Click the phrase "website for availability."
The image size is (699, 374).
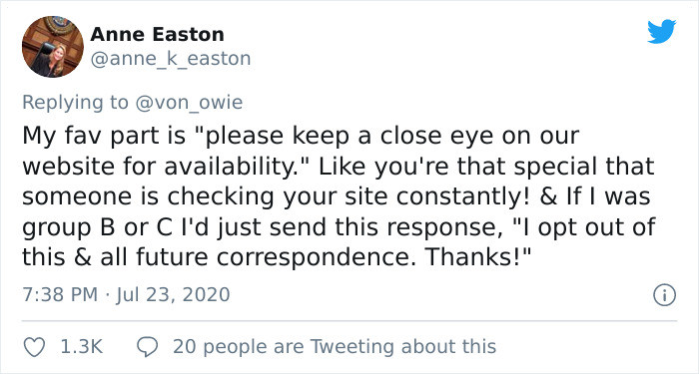(x=167, y=167)
